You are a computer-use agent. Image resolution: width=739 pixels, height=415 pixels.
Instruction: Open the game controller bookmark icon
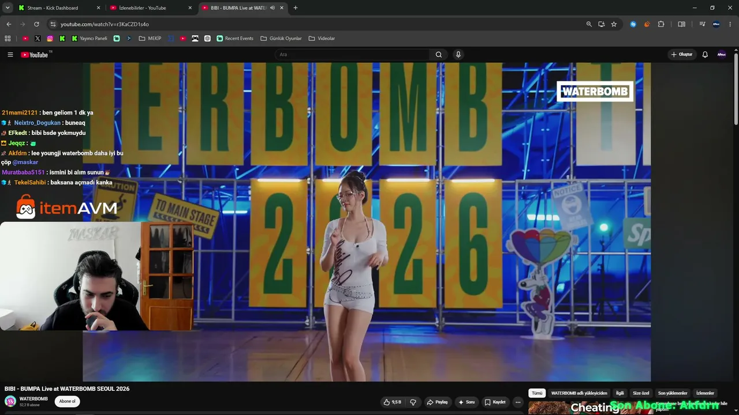195,39
